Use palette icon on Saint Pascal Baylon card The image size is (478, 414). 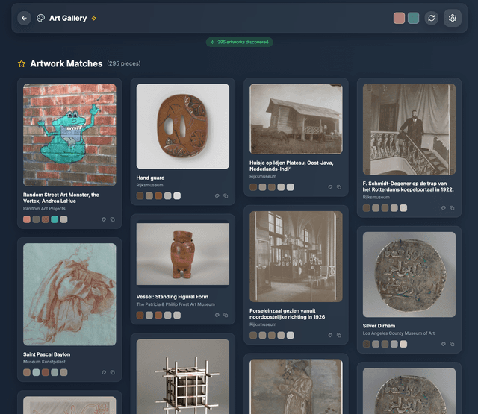pos(104,372)
